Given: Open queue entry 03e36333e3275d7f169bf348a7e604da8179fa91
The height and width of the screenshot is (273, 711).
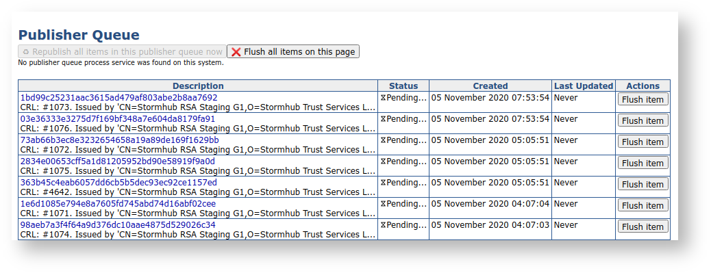Looking at the screenshot, I should [118, 119].
